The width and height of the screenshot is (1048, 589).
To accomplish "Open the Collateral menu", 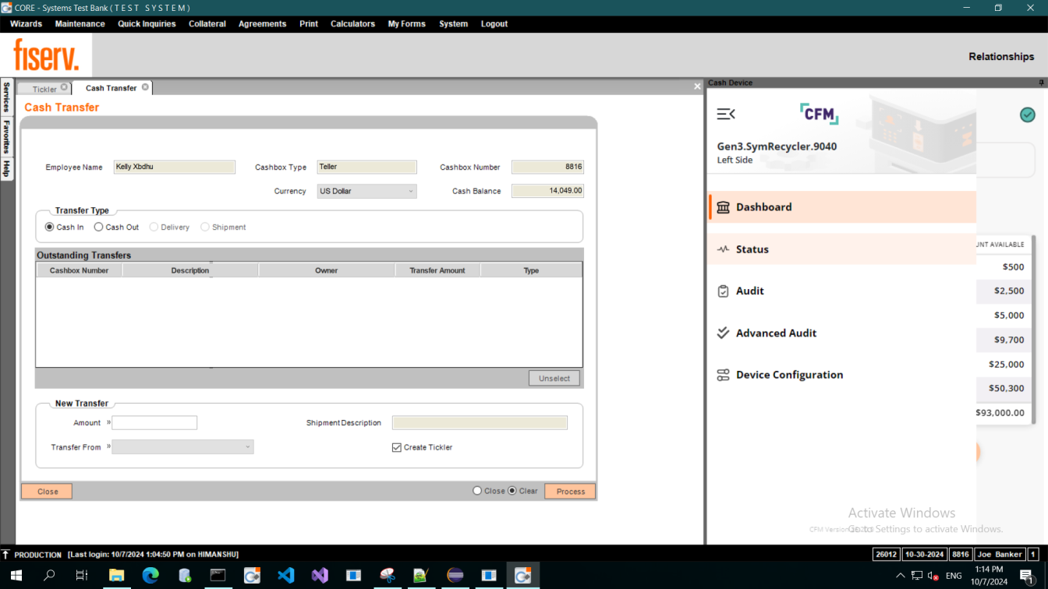I will (x=207, y=24).
